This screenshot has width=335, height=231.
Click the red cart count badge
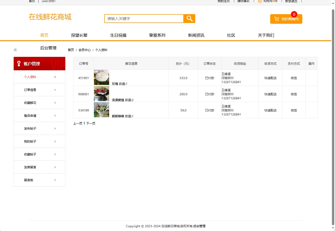[294, 14]
